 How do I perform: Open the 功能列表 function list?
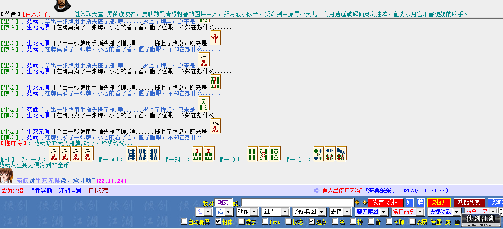pos(469,202)
